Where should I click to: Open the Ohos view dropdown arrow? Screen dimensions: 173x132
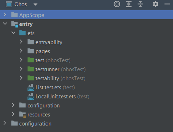[35, 4]
